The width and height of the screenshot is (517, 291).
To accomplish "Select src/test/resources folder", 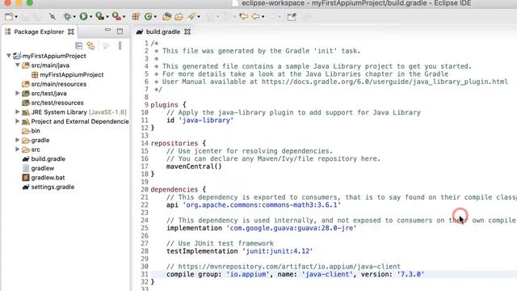I will point(57,103).
